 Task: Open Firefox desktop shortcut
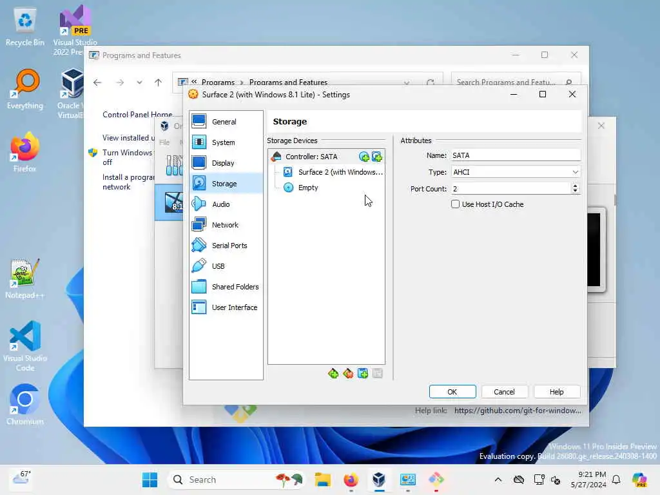tap(25, 152)
